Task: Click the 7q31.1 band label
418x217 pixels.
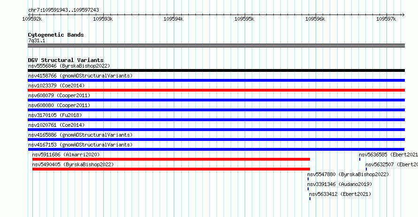Action: [37, 40]
